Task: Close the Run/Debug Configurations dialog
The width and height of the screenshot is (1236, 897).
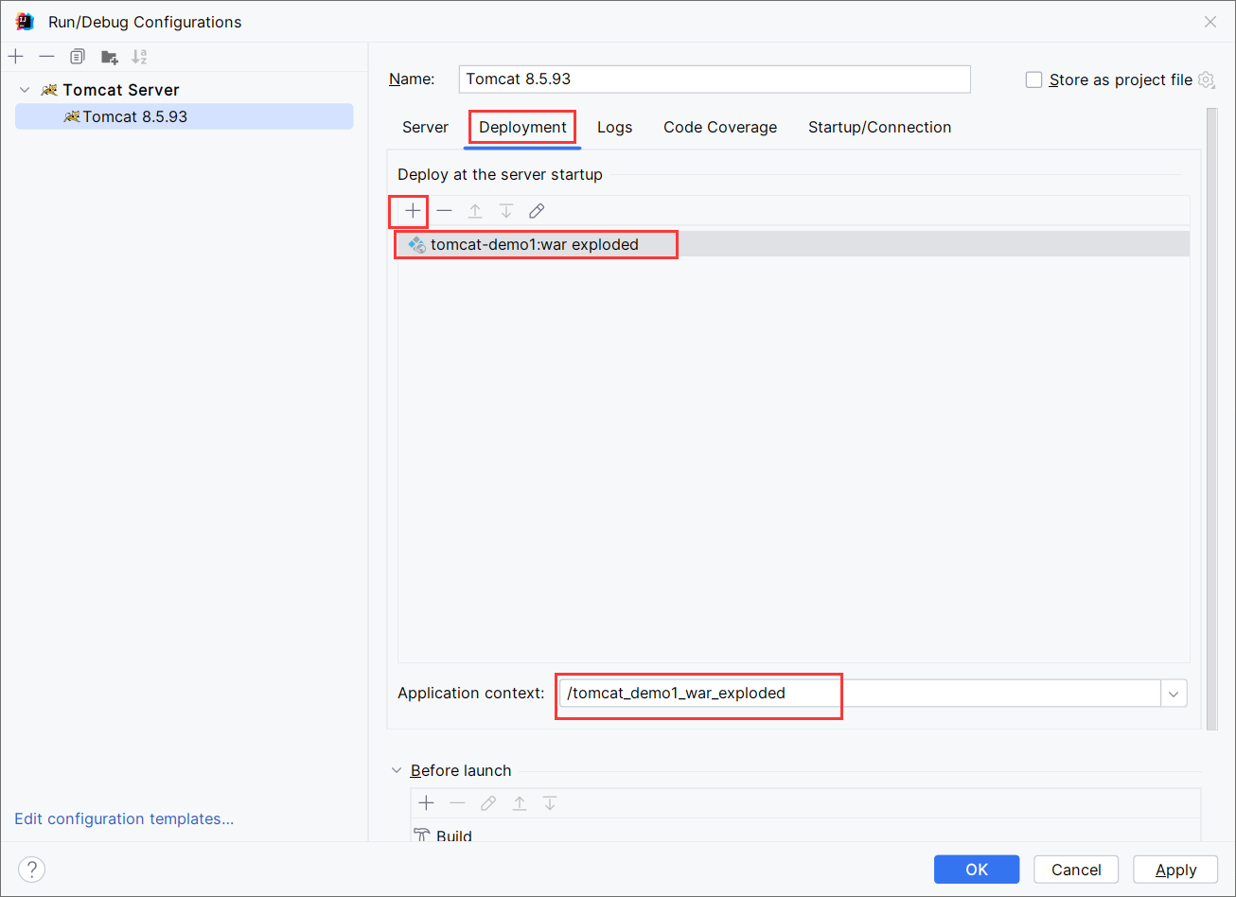Action: coord(1210,22)
